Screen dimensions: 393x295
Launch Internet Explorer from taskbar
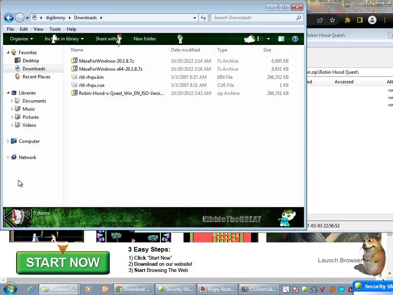pos(30,289)
